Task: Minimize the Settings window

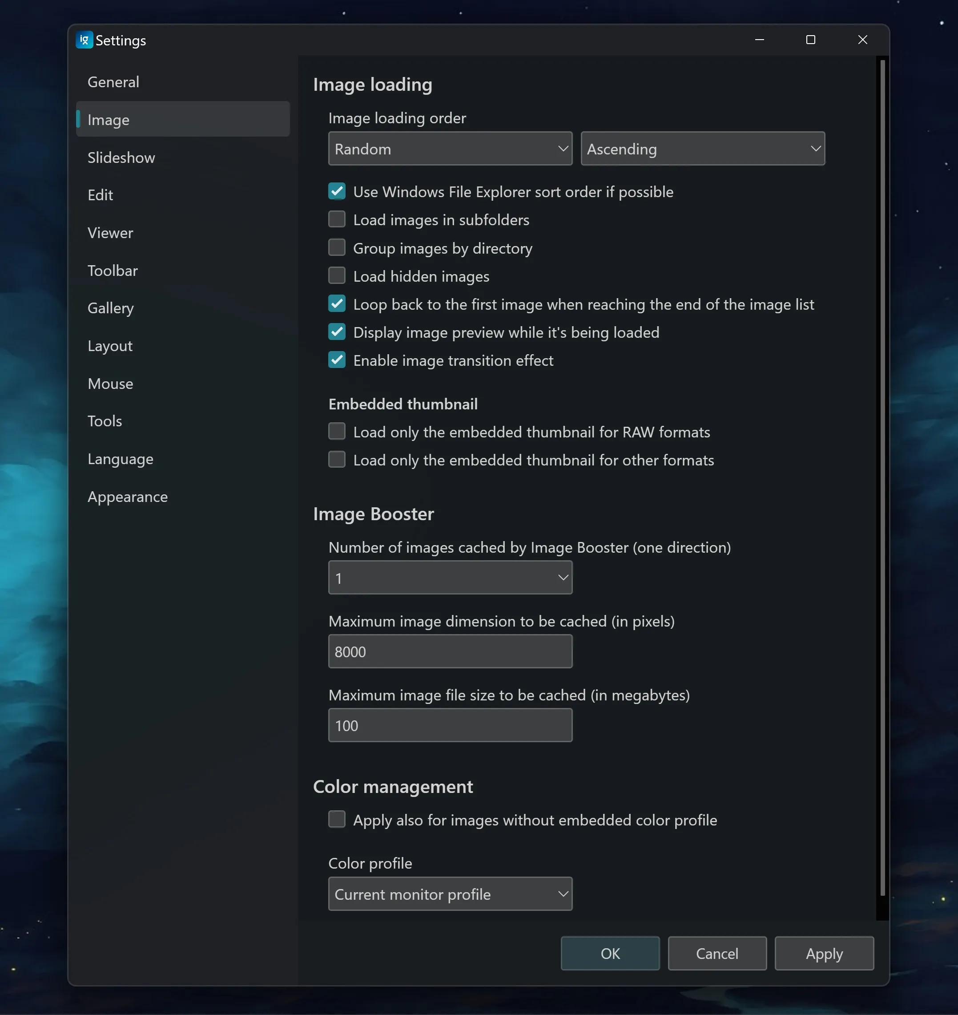Action: (759, 40)
